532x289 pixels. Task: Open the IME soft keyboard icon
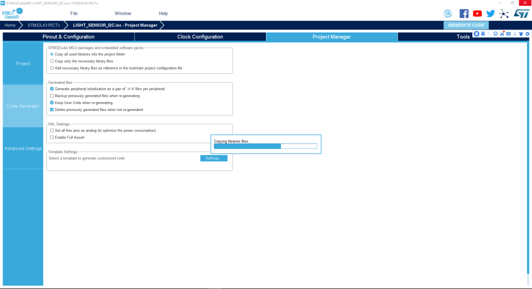point(508,34)
